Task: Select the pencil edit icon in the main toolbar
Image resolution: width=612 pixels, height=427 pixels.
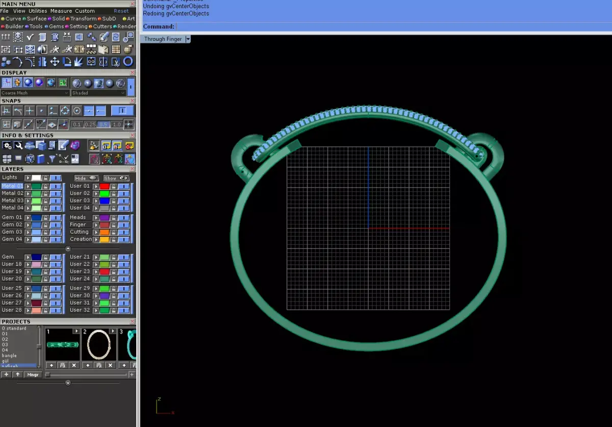Action: (105, 37)
